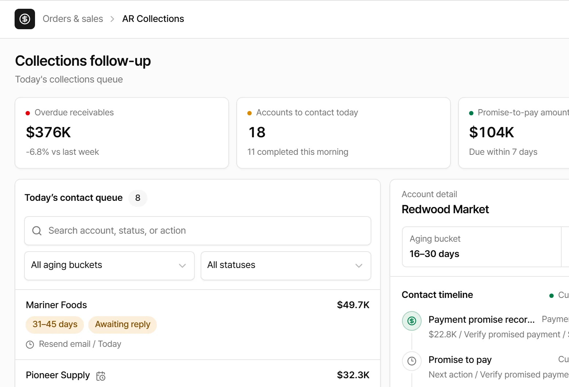Click the $32.3K amount for Pioneer Supply
The image size is (569, 387).
(353, 375)
